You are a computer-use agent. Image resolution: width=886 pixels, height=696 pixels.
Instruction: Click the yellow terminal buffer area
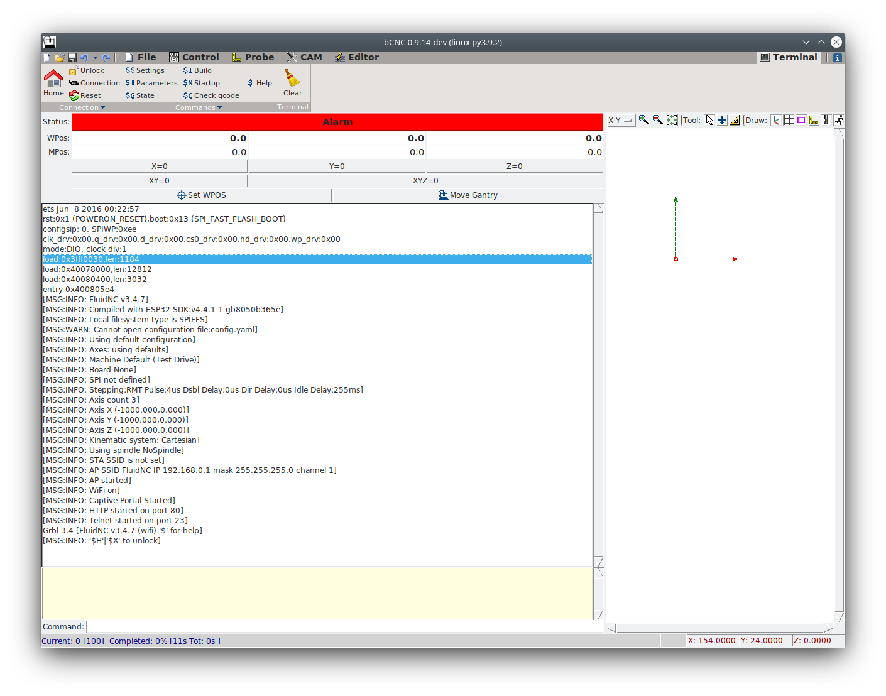(317, 594)
